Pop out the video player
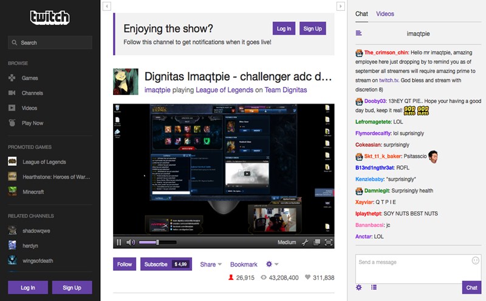 coord(317,242)
